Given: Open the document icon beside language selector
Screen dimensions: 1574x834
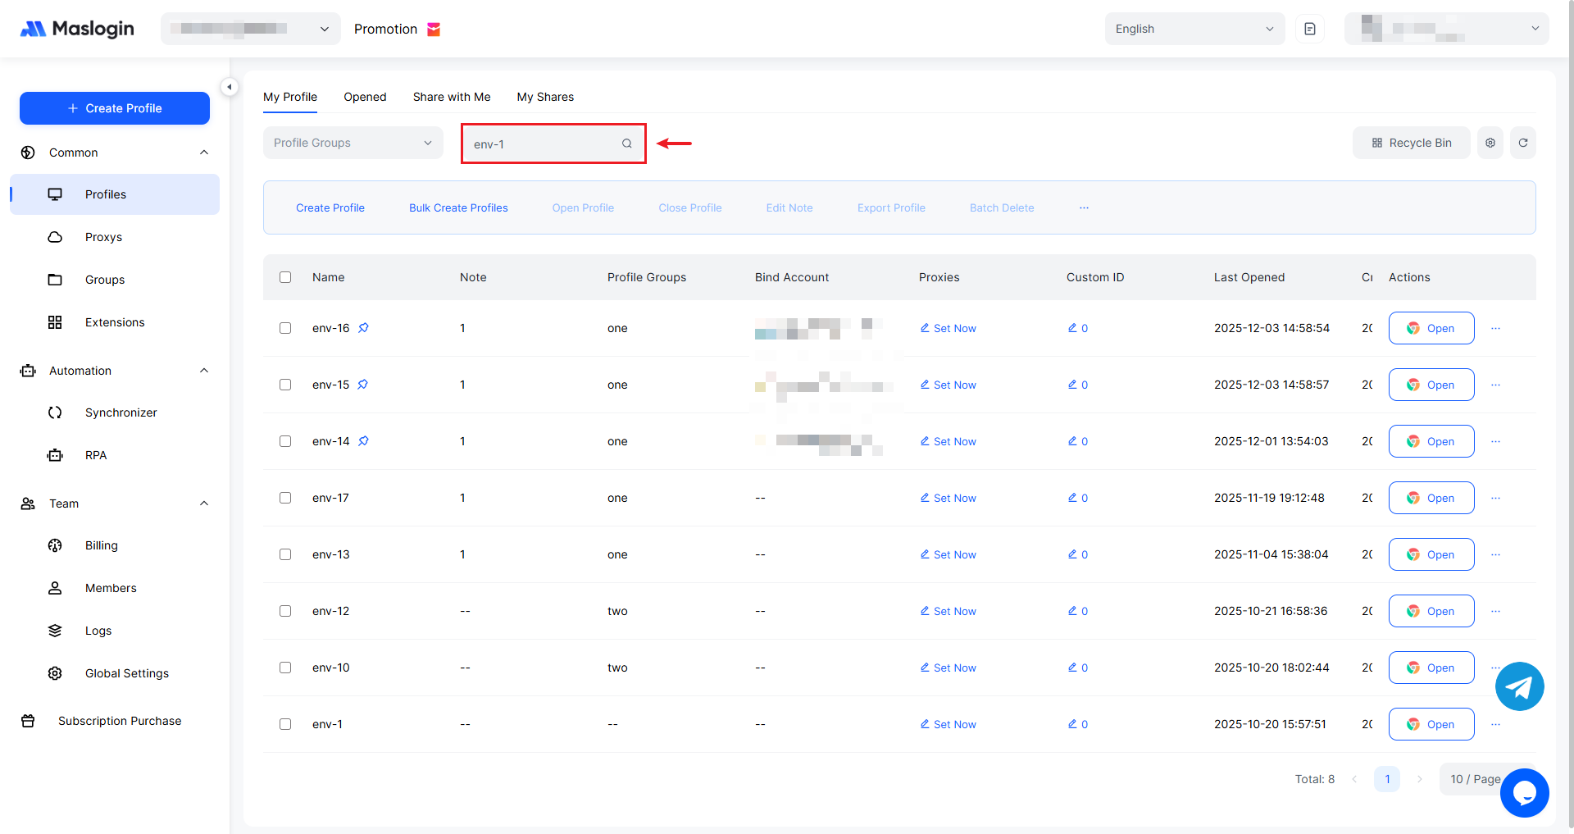Looking at the screenshot, I should click(1310, 29).
